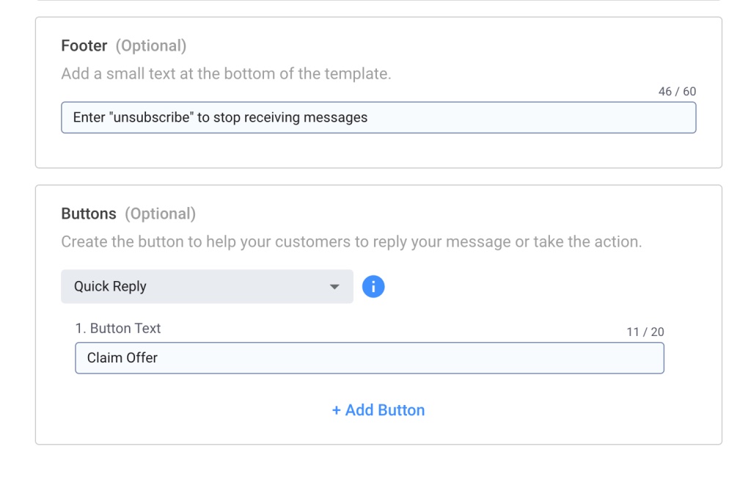
Task: Click the (Optional) label next to Footer
Action: (151, 45)
